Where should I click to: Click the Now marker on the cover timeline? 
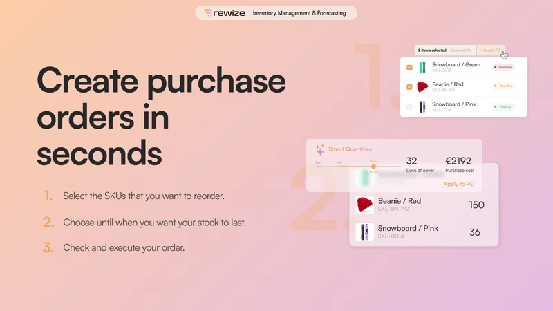(x=317, y=166)
